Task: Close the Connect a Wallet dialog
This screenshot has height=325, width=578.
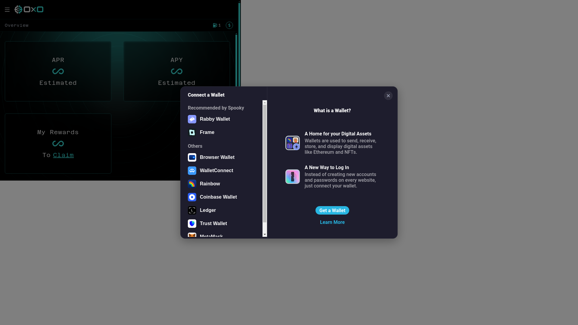Action: (388, 96)
